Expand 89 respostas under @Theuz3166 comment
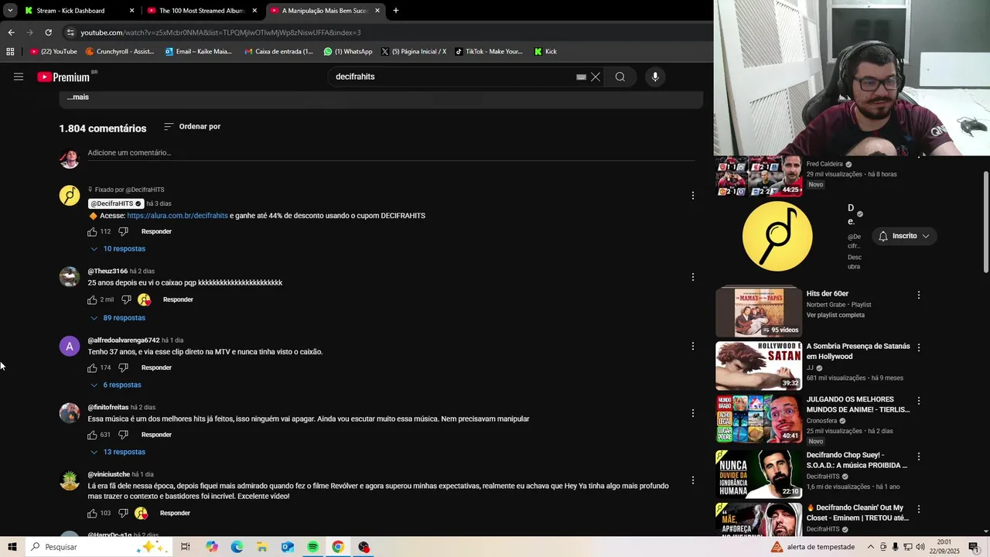The image size is (990, 557). click(x=118, y=318)
